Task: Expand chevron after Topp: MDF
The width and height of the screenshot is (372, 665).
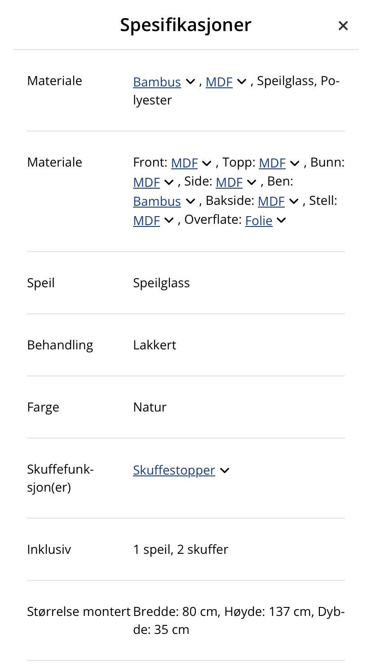Action: 295,163
